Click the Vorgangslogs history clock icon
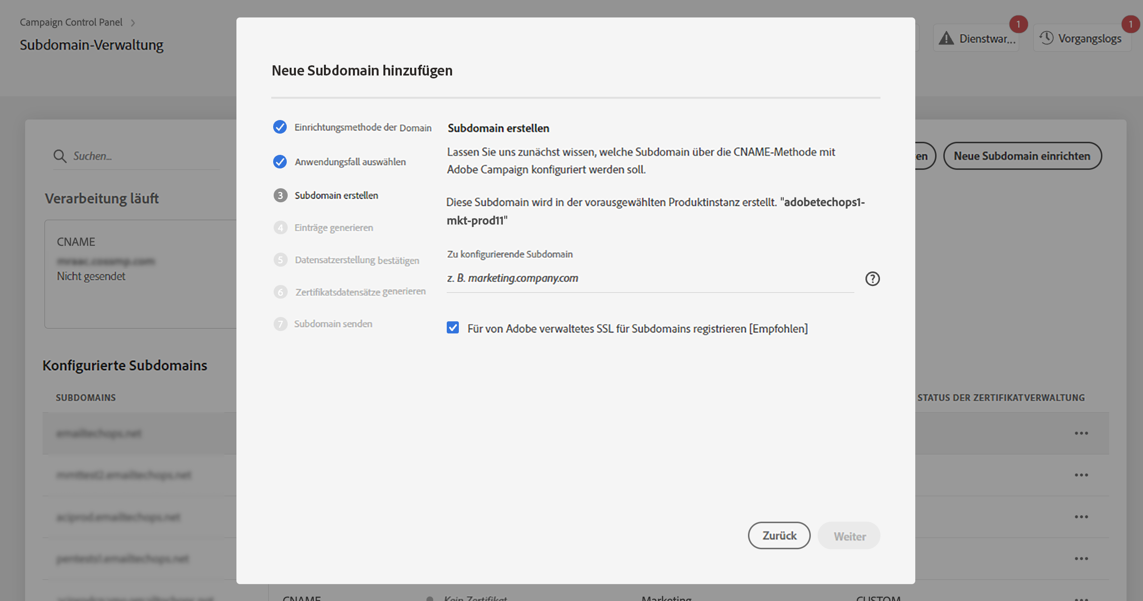The height and width of the screenshot is (601, 1143). click(x=1046, y=38)
